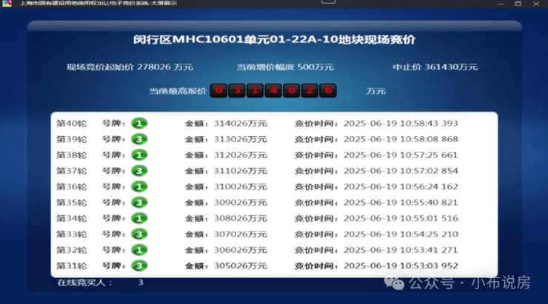Screen dimensions: 548x304
Task: Click the round label 第38轮
Action: (x=71, y=155)
